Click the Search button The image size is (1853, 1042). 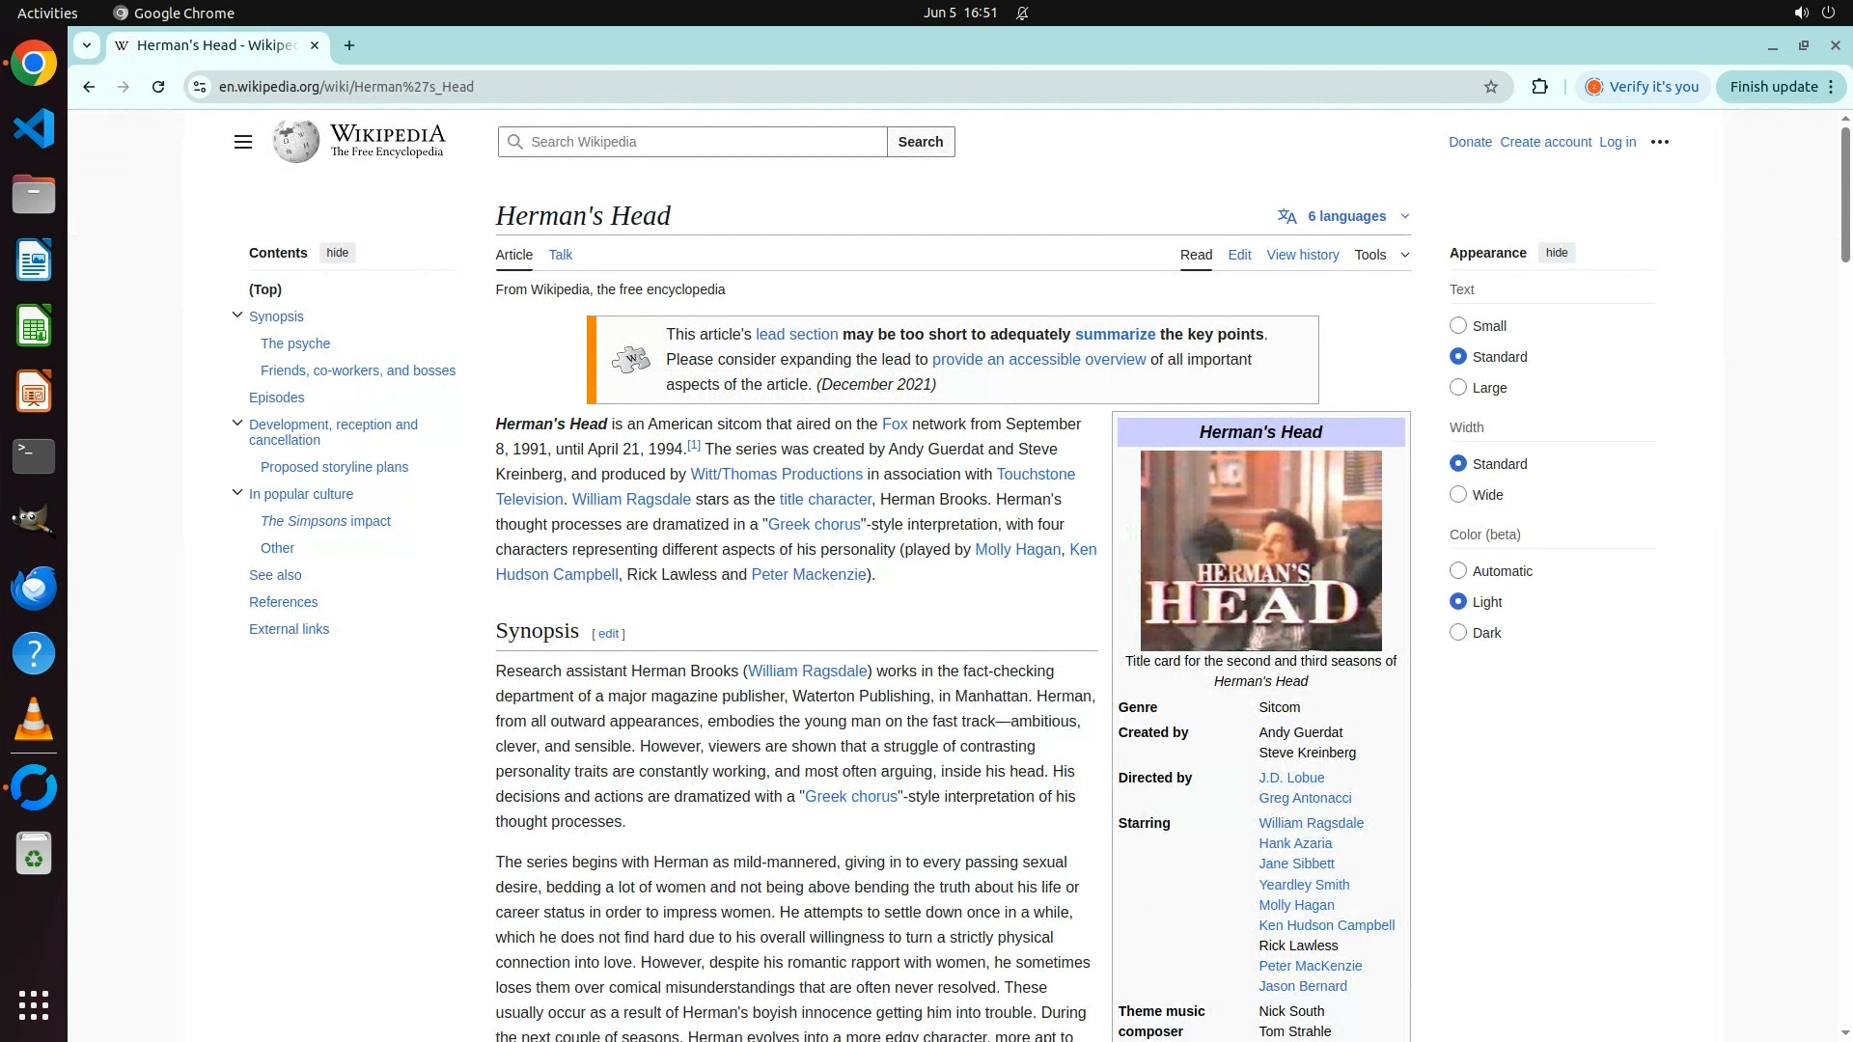click(x=920, y=142)
